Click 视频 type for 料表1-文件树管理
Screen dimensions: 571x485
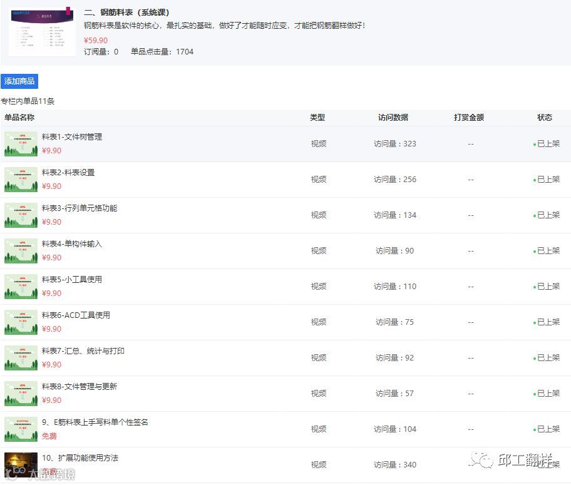(319, 144)
